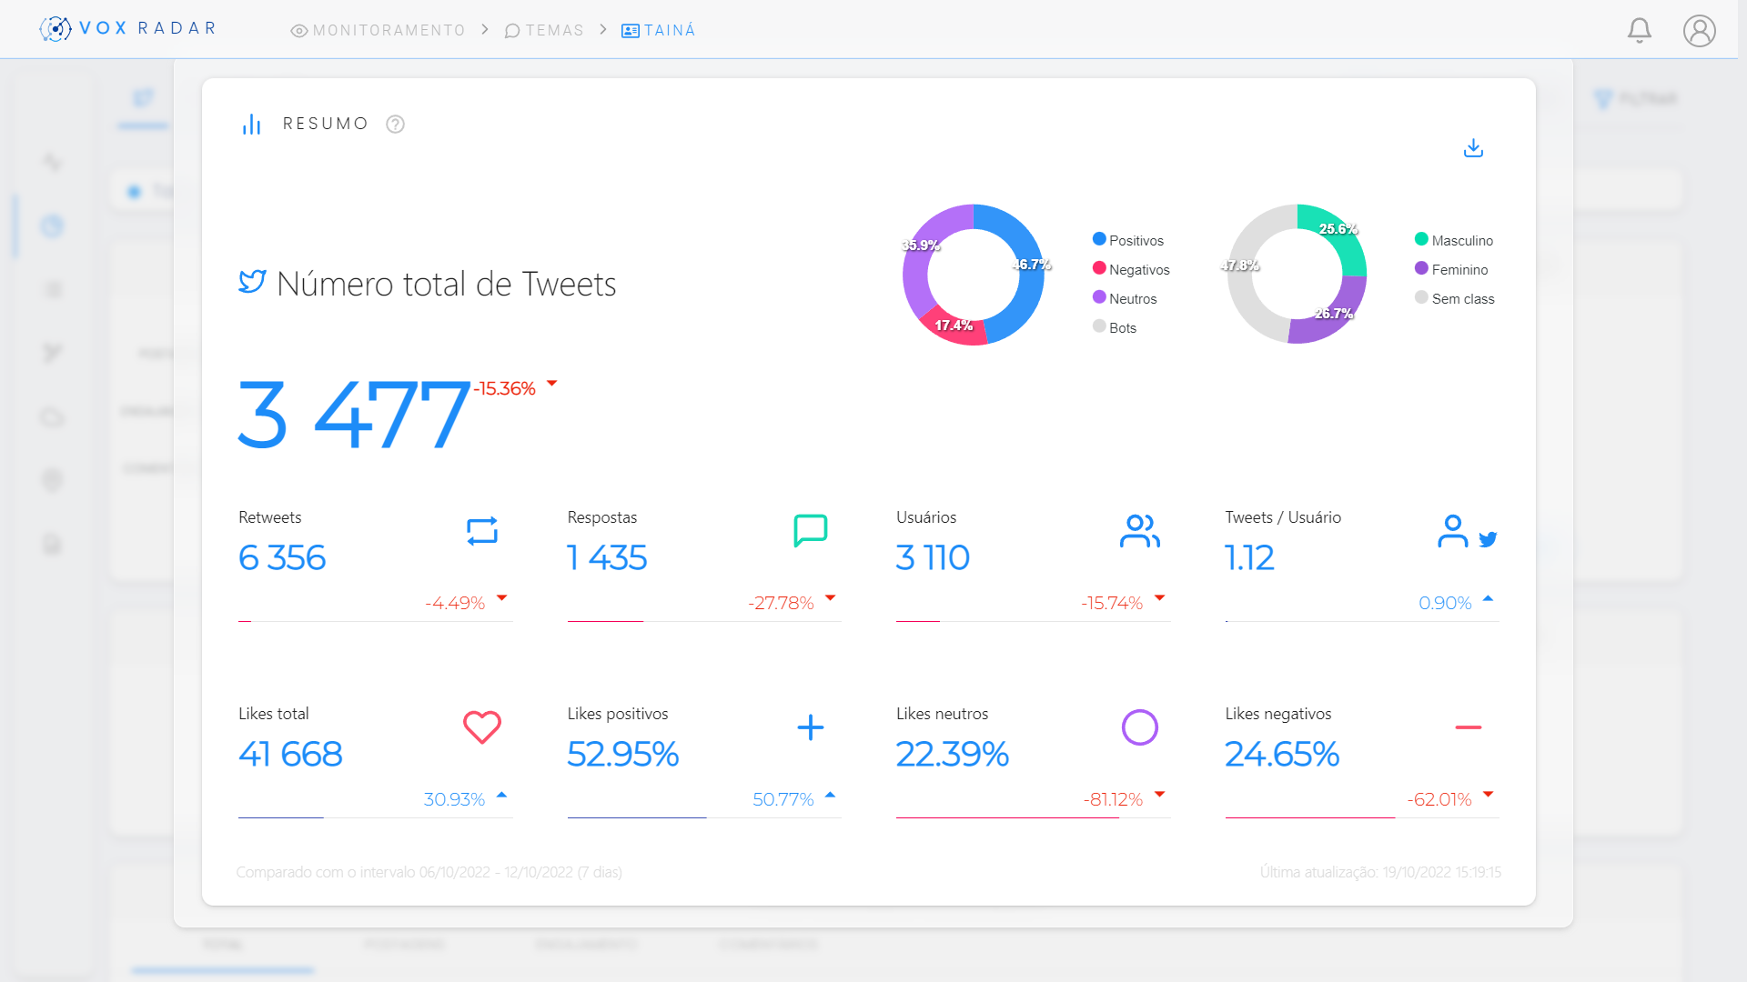Open the MONITORAMENTO section

(387, 29)
